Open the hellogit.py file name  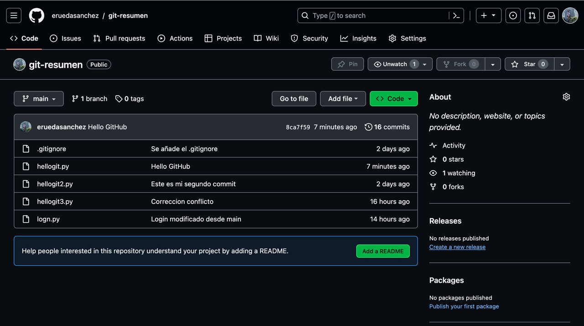53,166
